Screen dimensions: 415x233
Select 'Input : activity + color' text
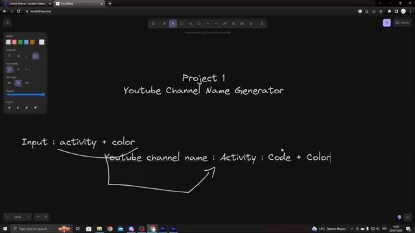click(x=78, y=142)
